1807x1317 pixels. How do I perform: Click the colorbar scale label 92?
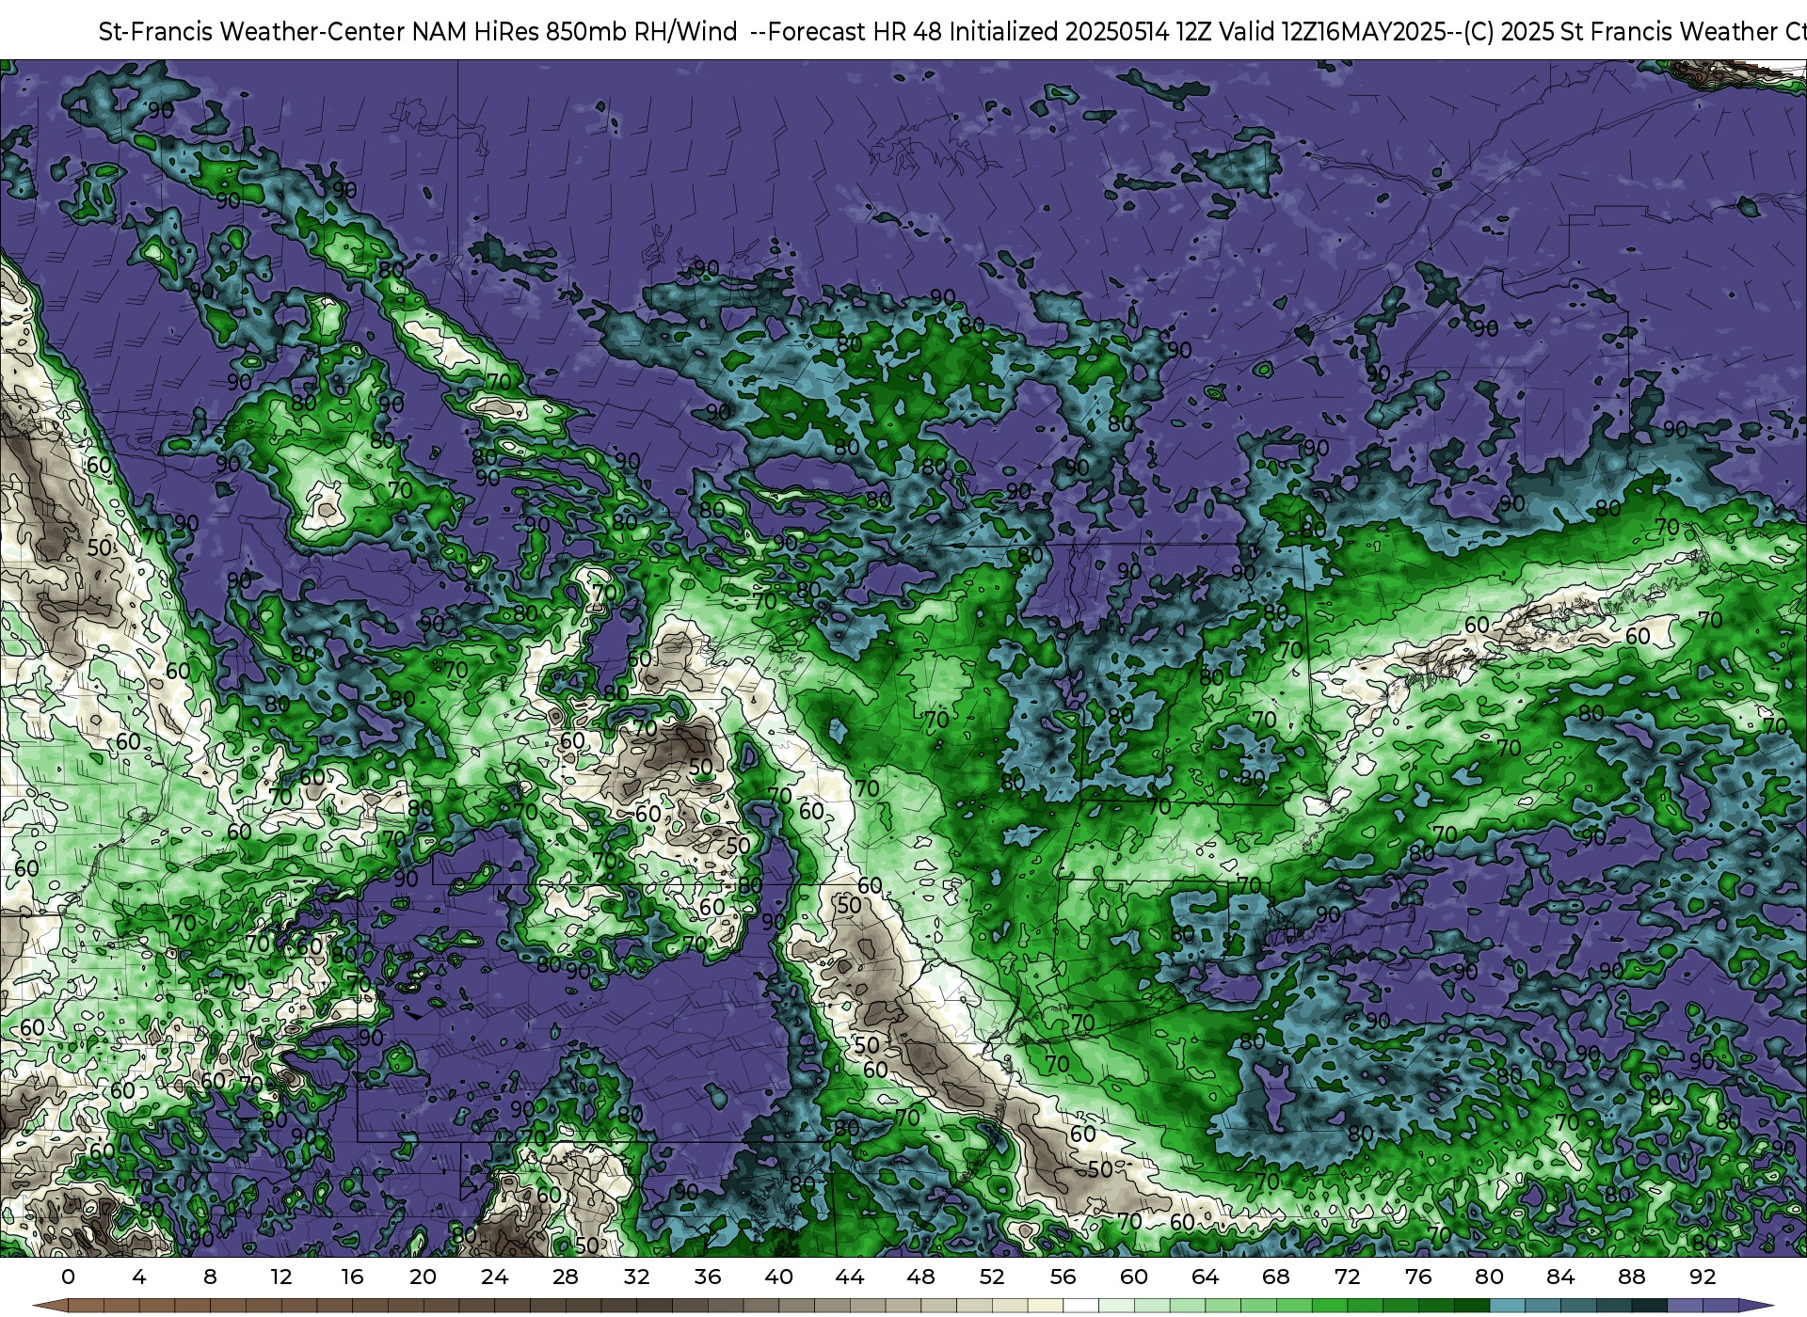coord(1703,1277)
